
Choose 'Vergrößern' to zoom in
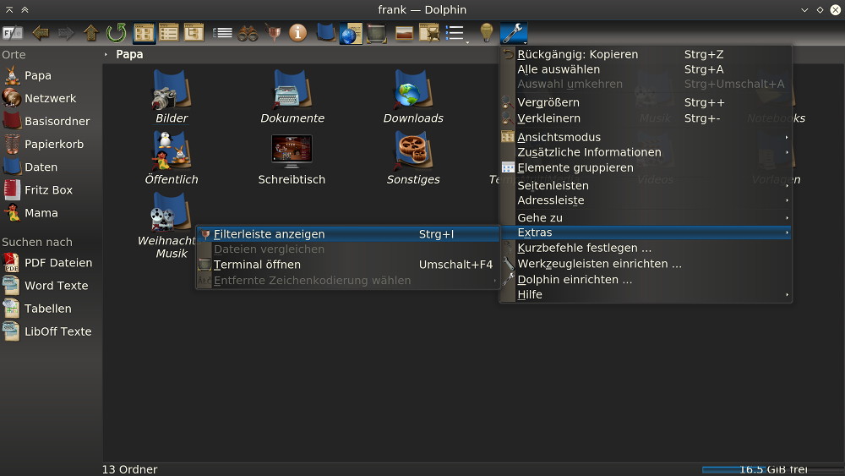(646, 102)
